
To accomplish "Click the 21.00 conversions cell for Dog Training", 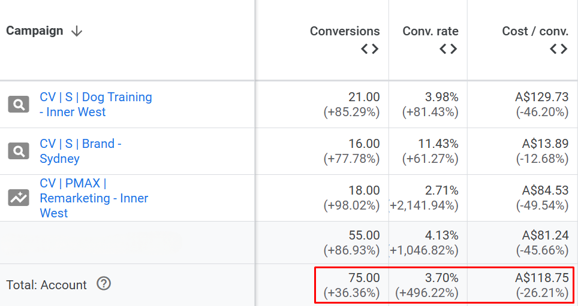I will point(364,97).
